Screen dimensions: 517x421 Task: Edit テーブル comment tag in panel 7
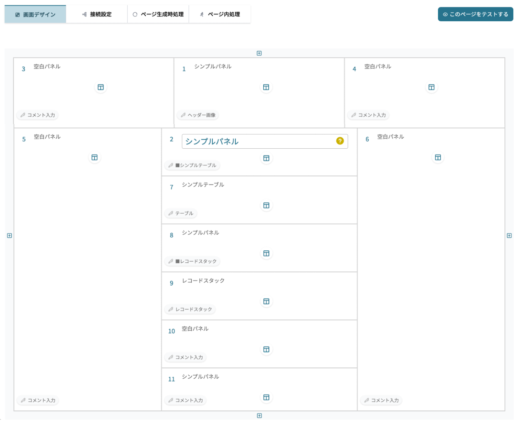(x=181, y=213)
